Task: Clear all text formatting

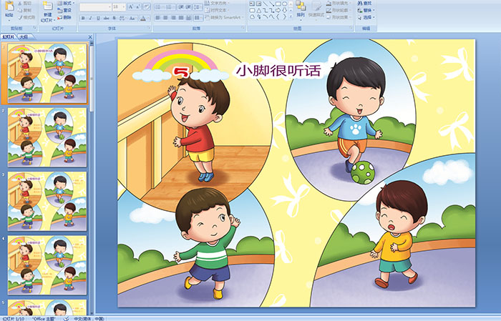Action: (x=147, y=6)
